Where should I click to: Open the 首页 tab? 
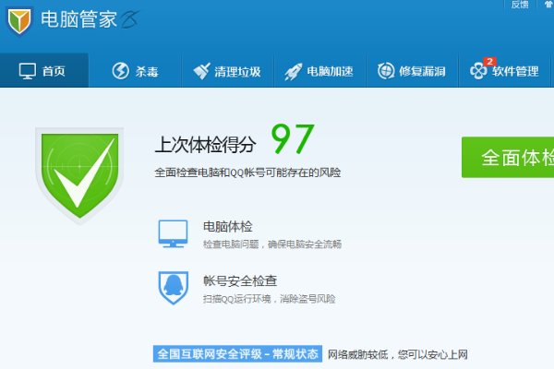click(x=44, y=70)
